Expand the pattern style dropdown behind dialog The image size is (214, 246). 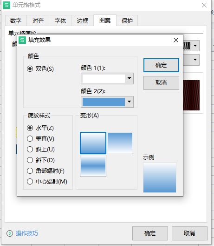(195, 46)
